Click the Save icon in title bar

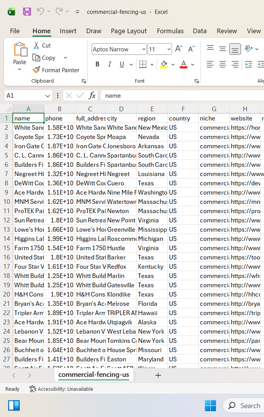coord(27,12)
